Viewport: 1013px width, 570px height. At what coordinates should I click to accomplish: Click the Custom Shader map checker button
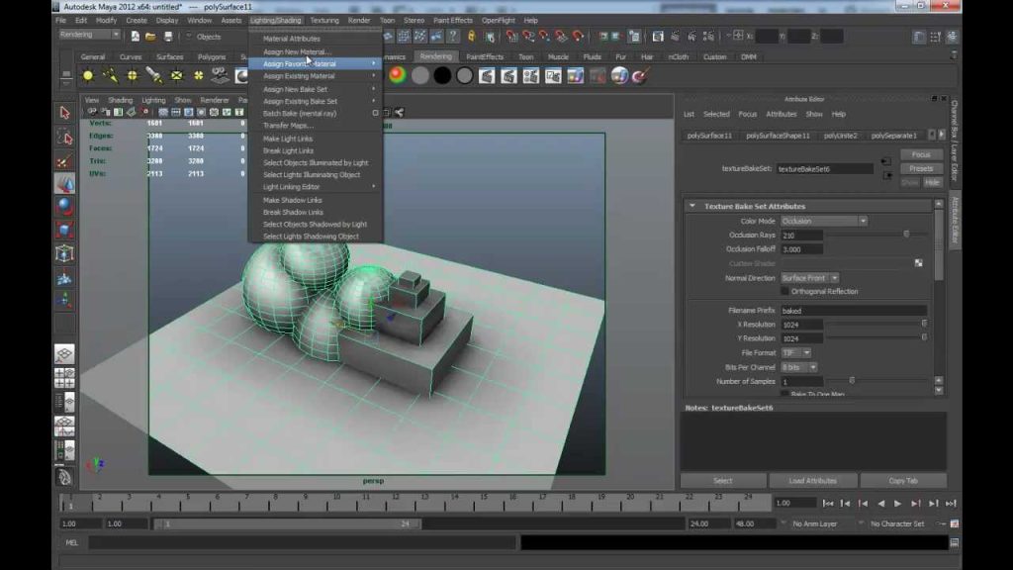pyautogui.click(x=919, y=263)
